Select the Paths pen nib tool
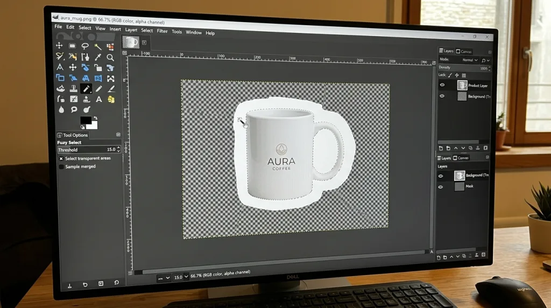 [x=85, y=57]
